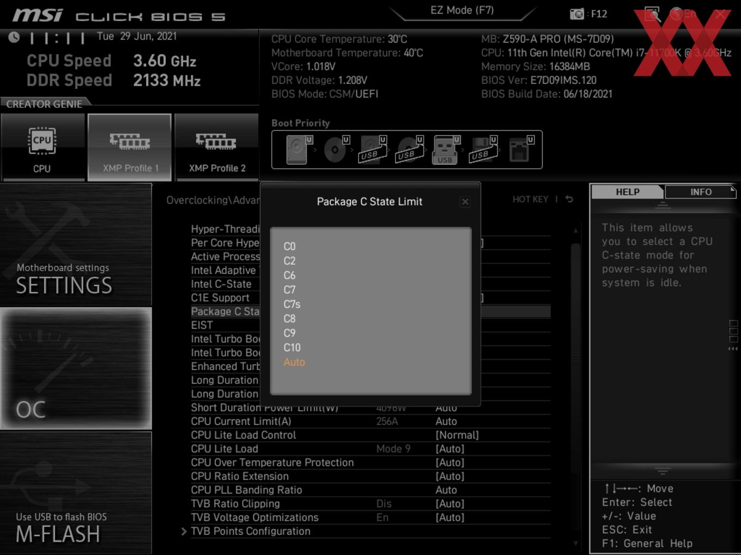Image resolution: width=741 pixels, height=555 pixels.
Task: Select the EIST row
Action: (x=202, y=325)
